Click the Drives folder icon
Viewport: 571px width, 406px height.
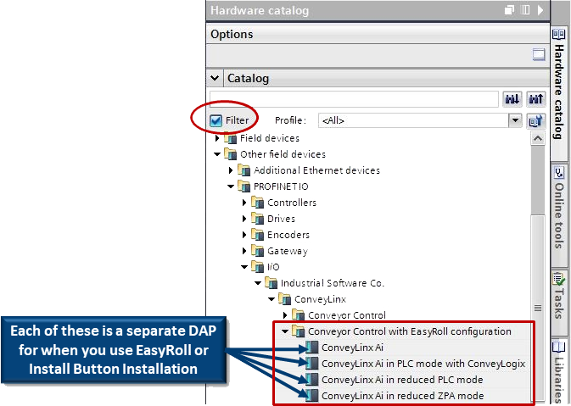(257, 219)
